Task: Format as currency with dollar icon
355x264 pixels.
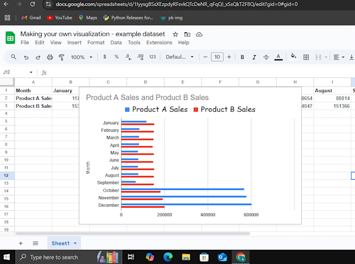Action: [x=104, y=57]
